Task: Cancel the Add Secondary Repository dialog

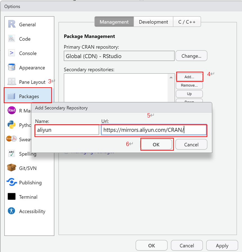Action: pyautogui.click(x=191, y=144)
